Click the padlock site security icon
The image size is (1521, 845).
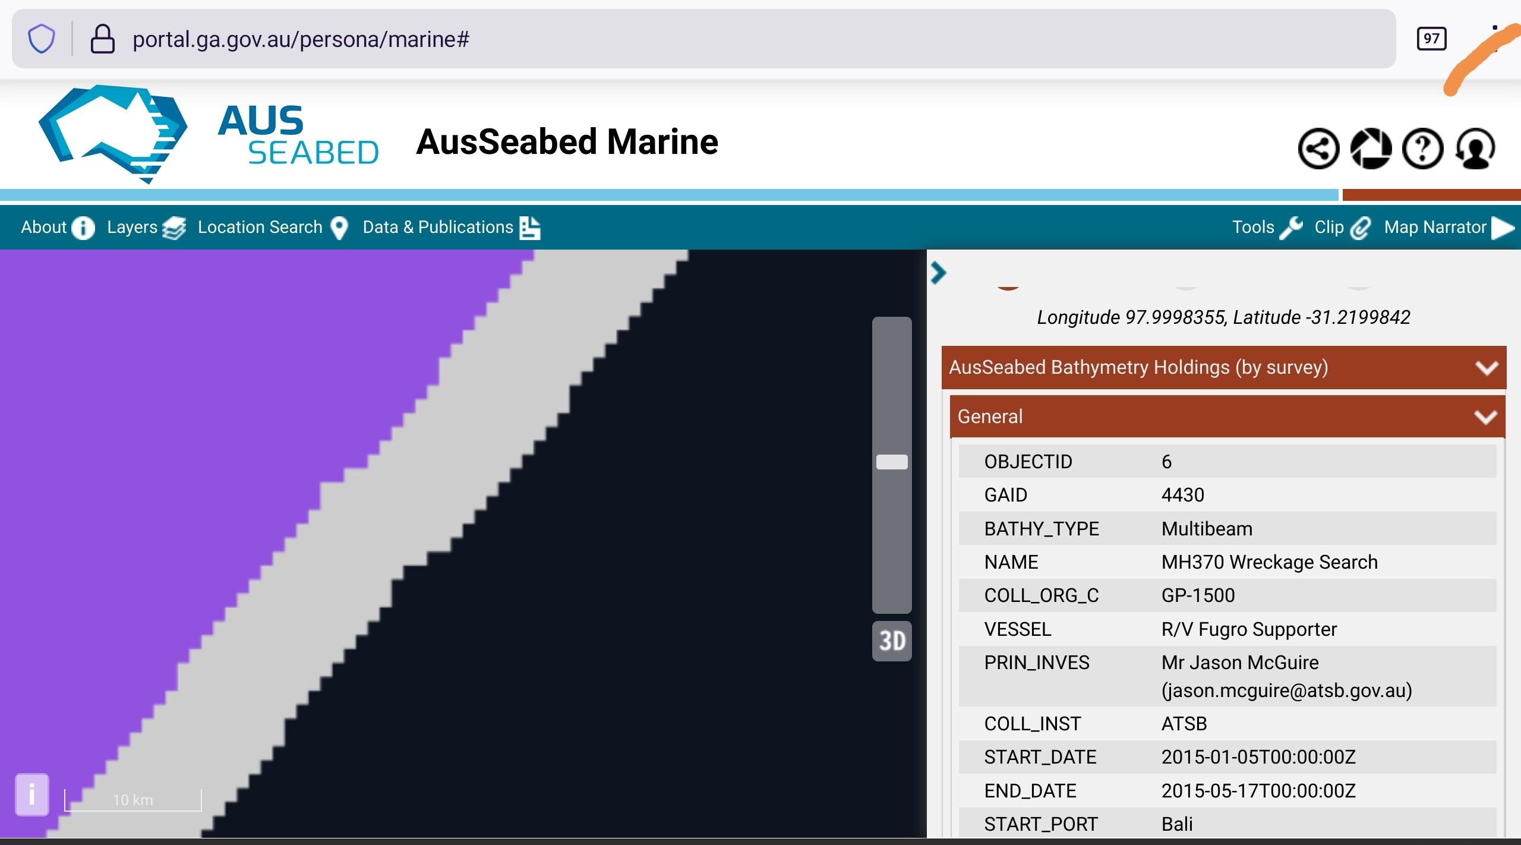102,39
